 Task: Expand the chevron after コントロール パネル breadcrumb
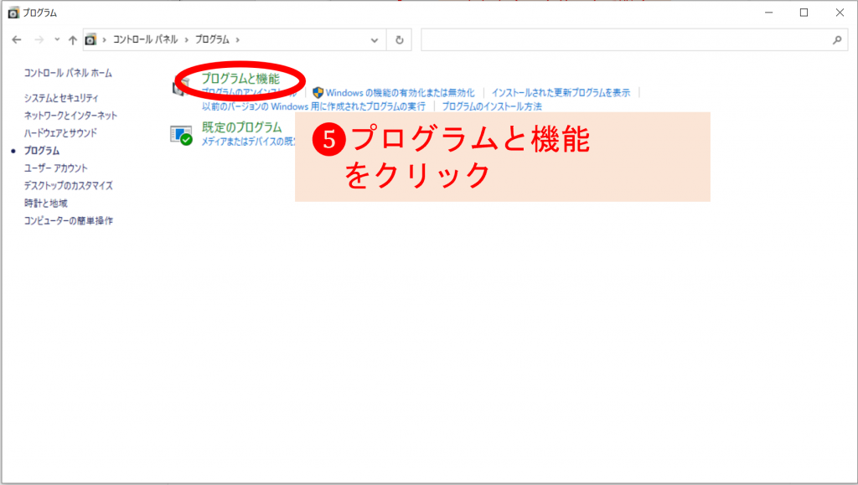187,40
